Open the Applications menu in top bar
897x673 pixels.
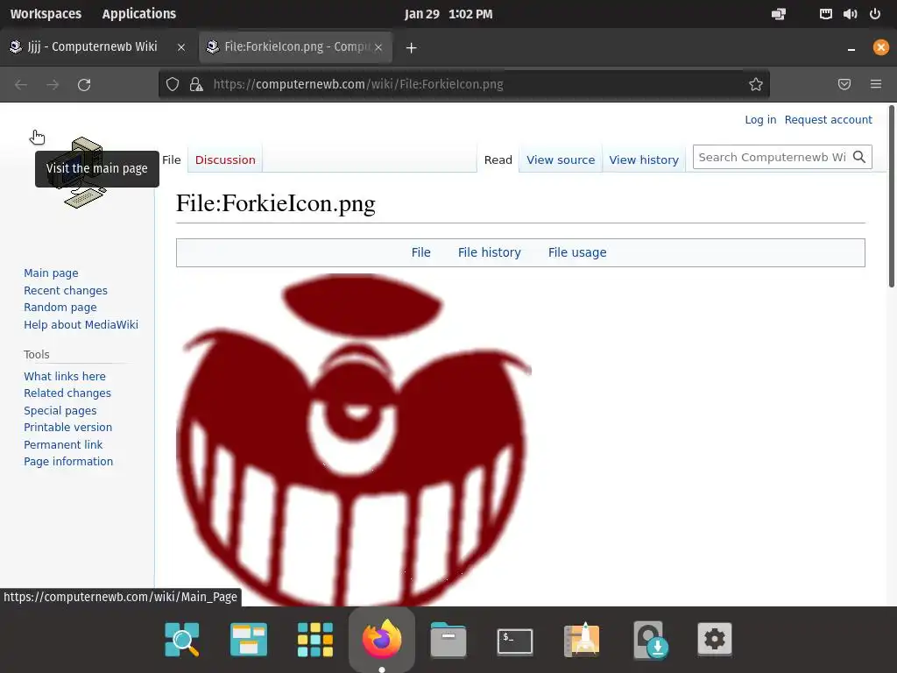pyautogui.click(x=139, y=14)
